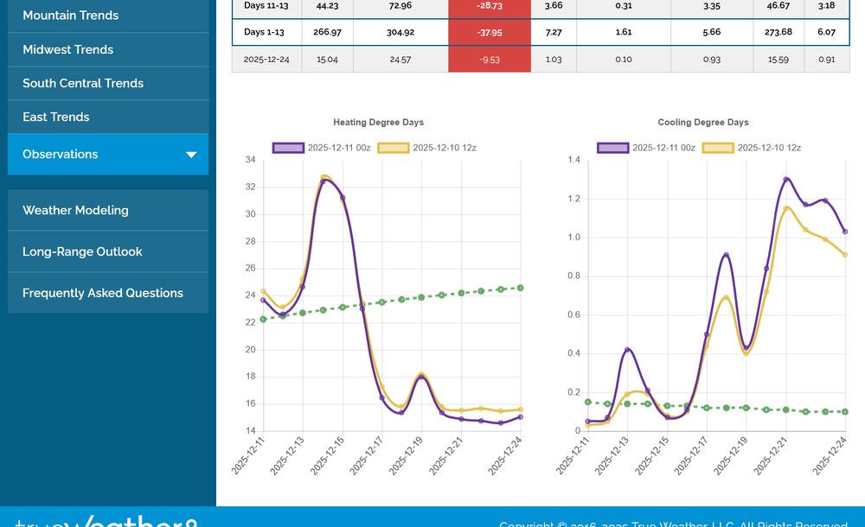Expand the Observations dropdown arrow
The image size is (865, 527).
coord(191,155)
